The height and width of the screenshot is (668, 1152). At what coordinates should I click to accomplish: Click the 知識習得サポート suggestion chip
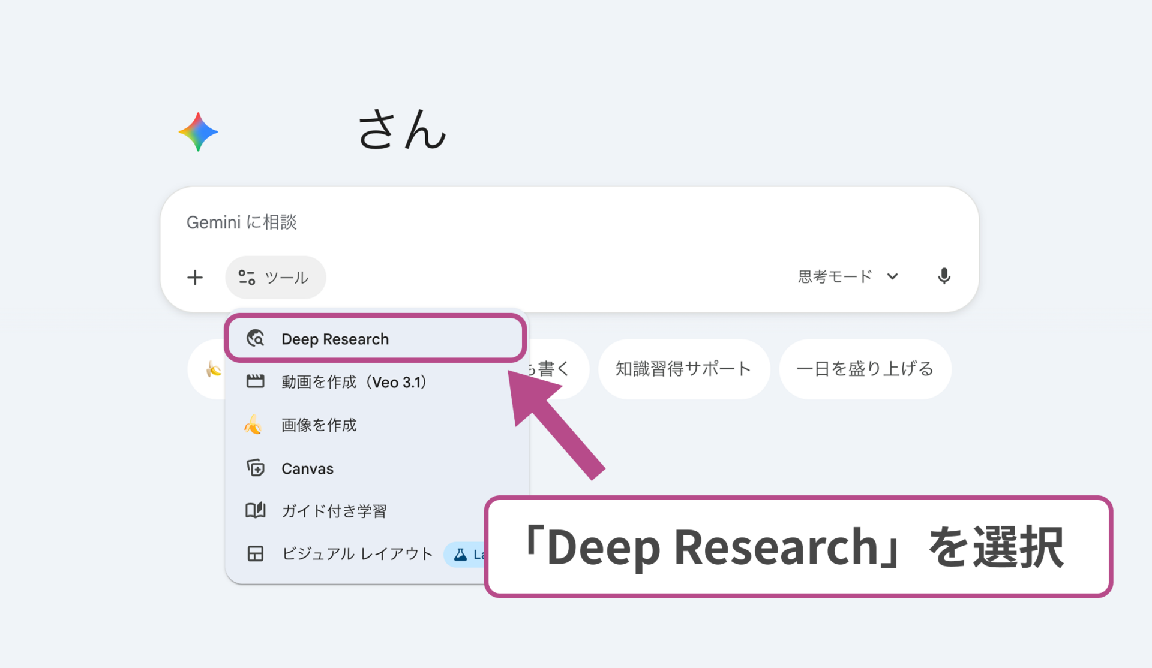click(683, 369)
